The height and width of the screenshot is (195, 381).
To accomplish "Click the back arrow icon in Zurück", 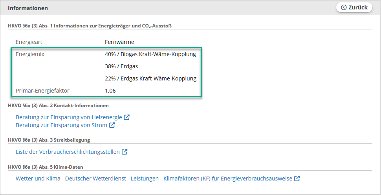I will tap(344, 7).
